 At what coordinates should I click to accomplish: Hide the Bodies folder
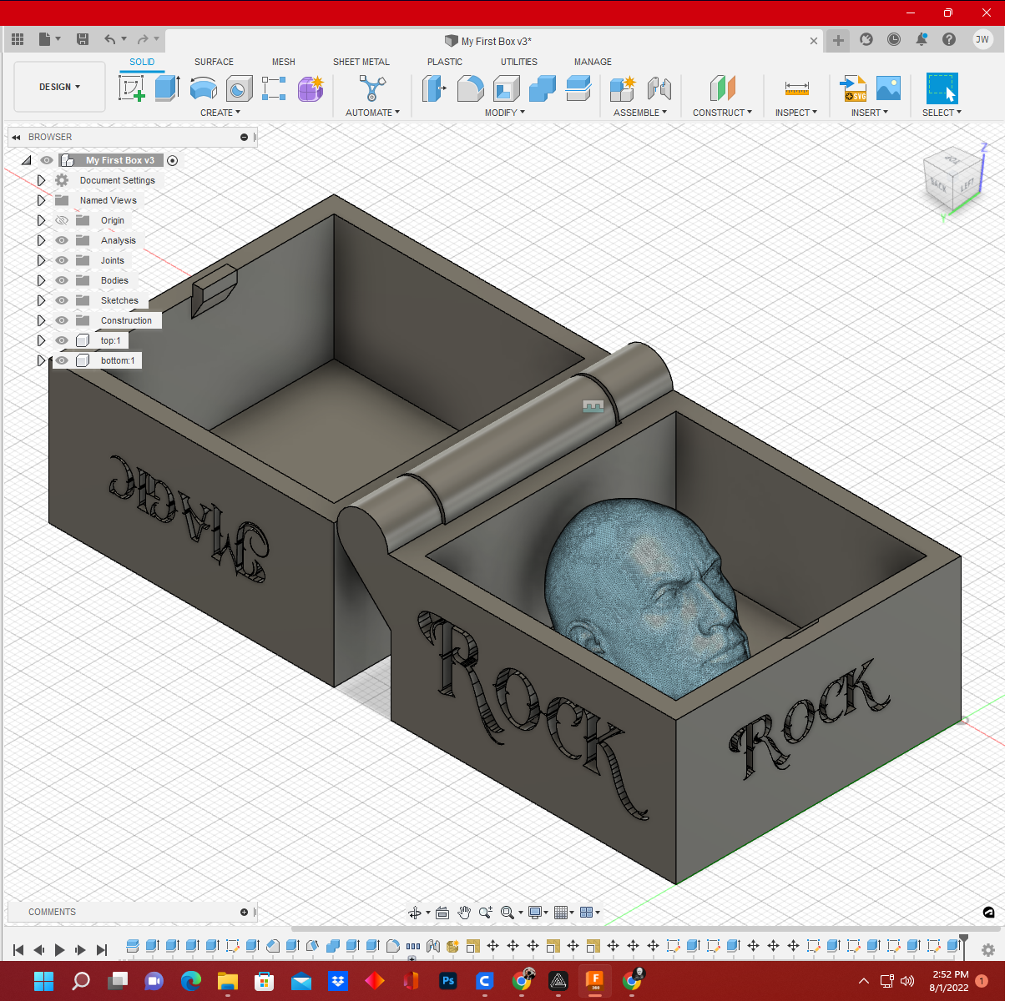[62, 280]
